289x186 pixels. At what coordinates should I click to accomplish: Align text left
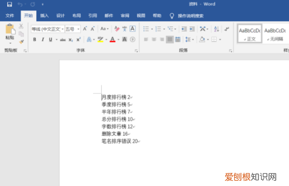(146, 39)
